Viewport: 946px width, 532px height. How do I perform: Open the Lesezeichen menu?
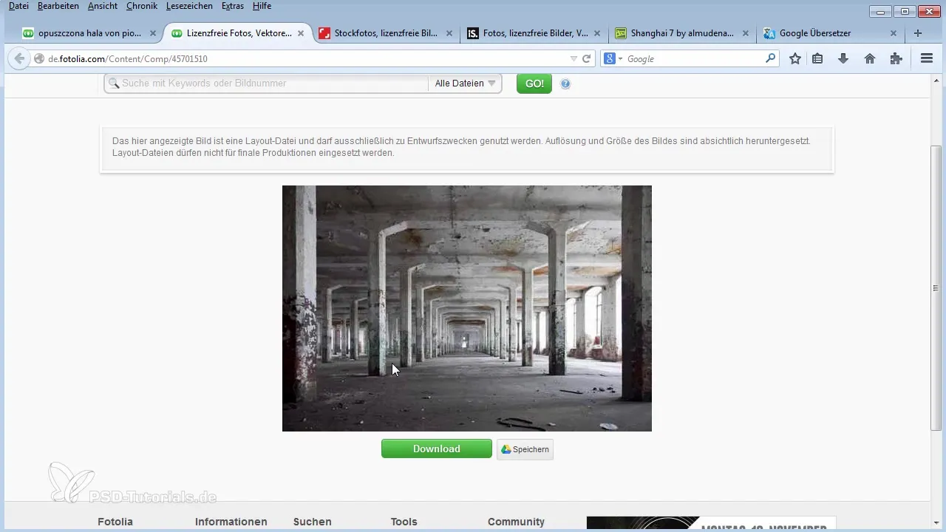(190, 6)
